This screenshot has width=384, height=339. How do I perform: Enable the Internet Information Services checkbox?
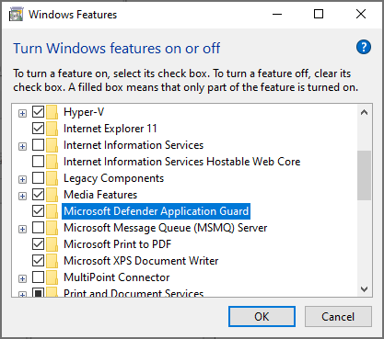pos(38,145)
